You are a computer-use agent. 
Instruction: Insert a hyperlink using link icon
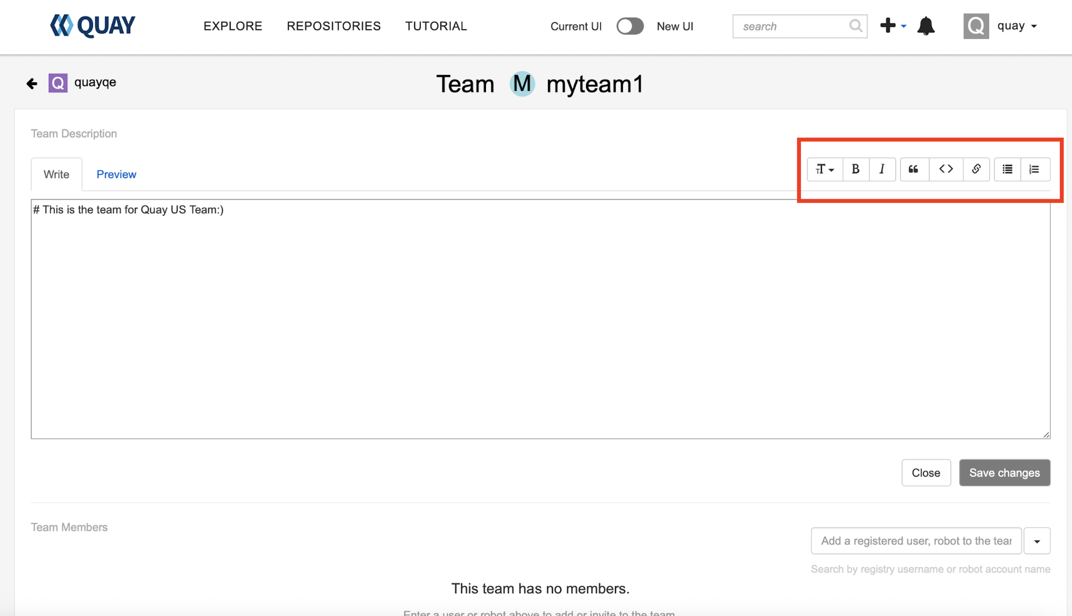click(976, 169)
